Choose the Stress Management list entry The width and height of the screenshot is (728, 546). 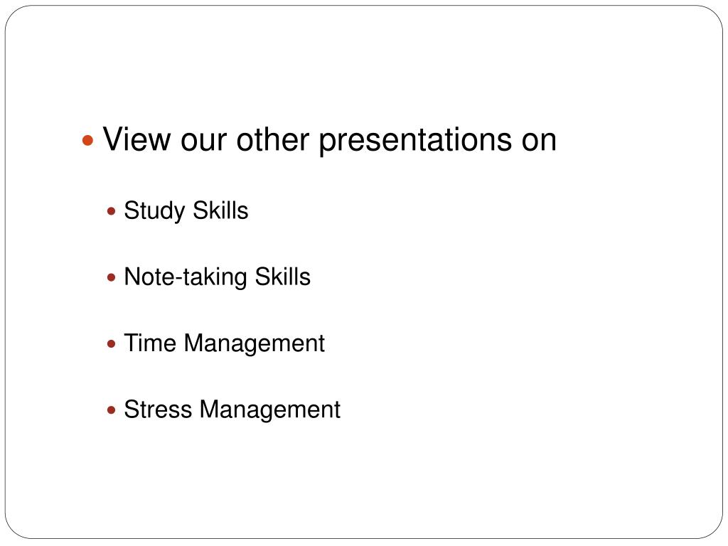click(232, 410)
